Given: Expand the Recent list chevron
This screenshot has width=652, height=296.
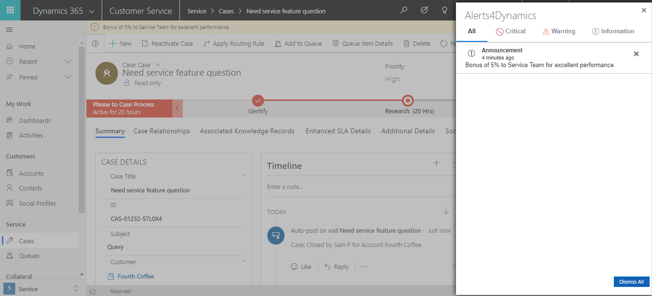Looking at the screenshot, I should click(x=68, y=61).
